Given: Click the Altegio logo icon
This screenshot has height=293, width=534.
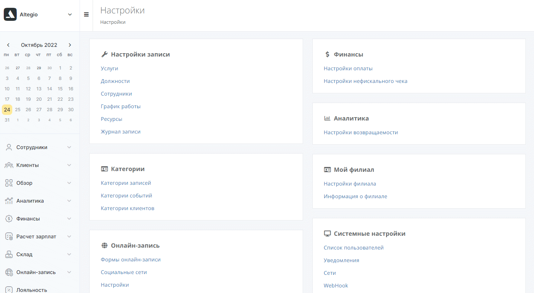Looking at the screenshot, I should 10,15.
